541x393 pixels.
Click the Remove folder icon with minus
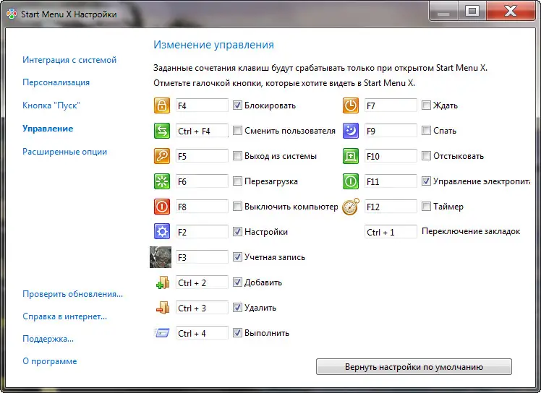point(163,308)
